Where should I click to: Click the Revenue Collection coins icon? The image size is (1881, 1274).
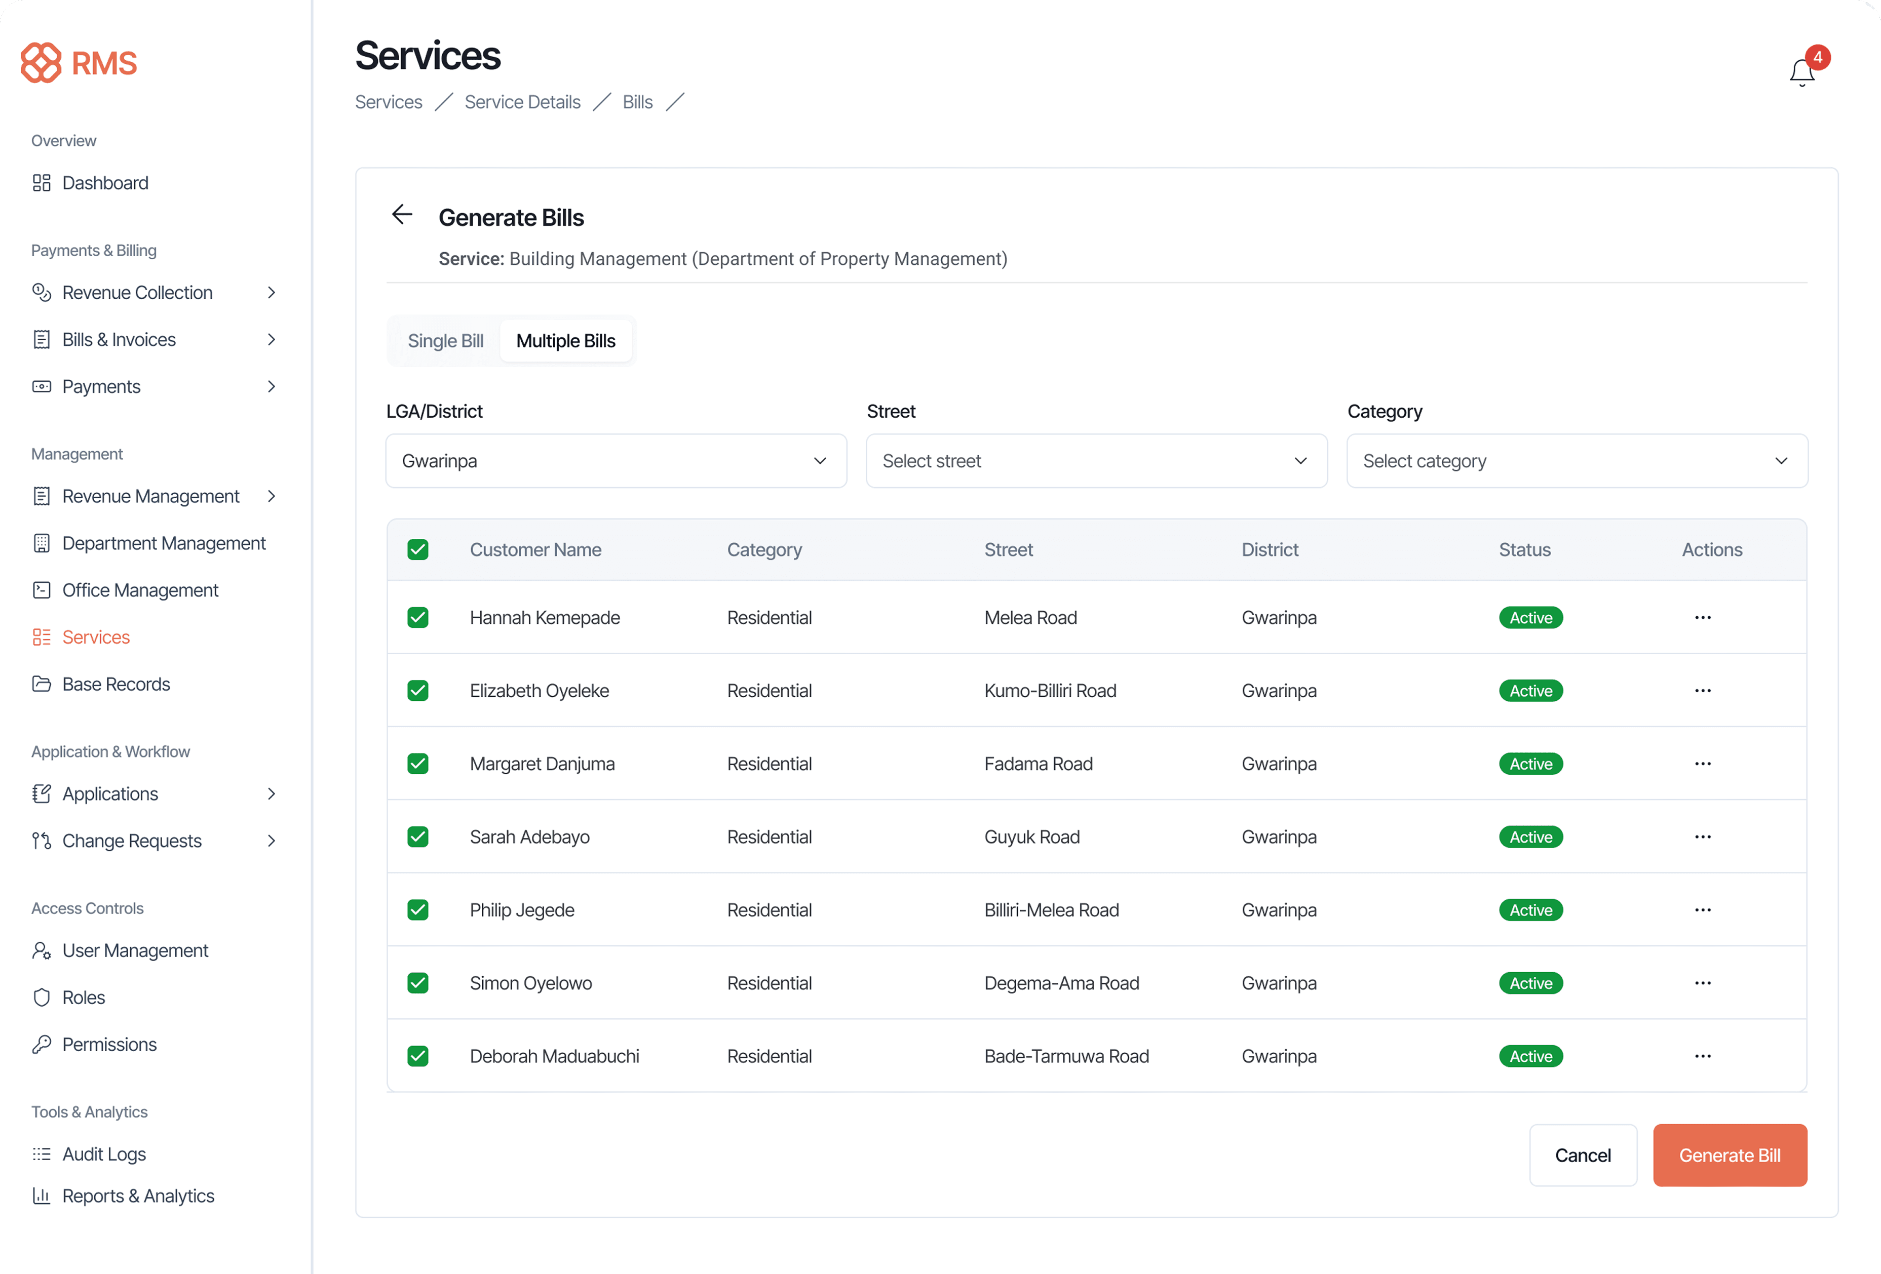pos(41,293)
